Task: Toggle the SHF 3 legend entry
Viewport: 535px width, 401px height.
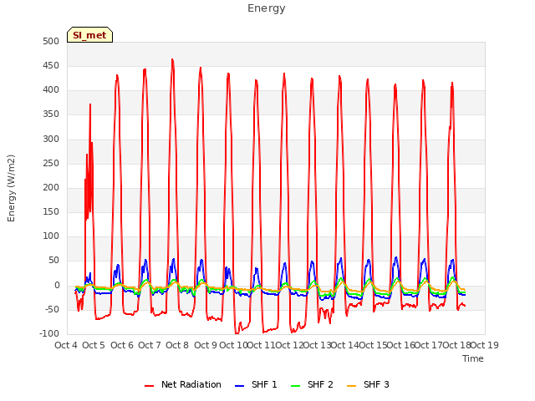Action: 368,384
